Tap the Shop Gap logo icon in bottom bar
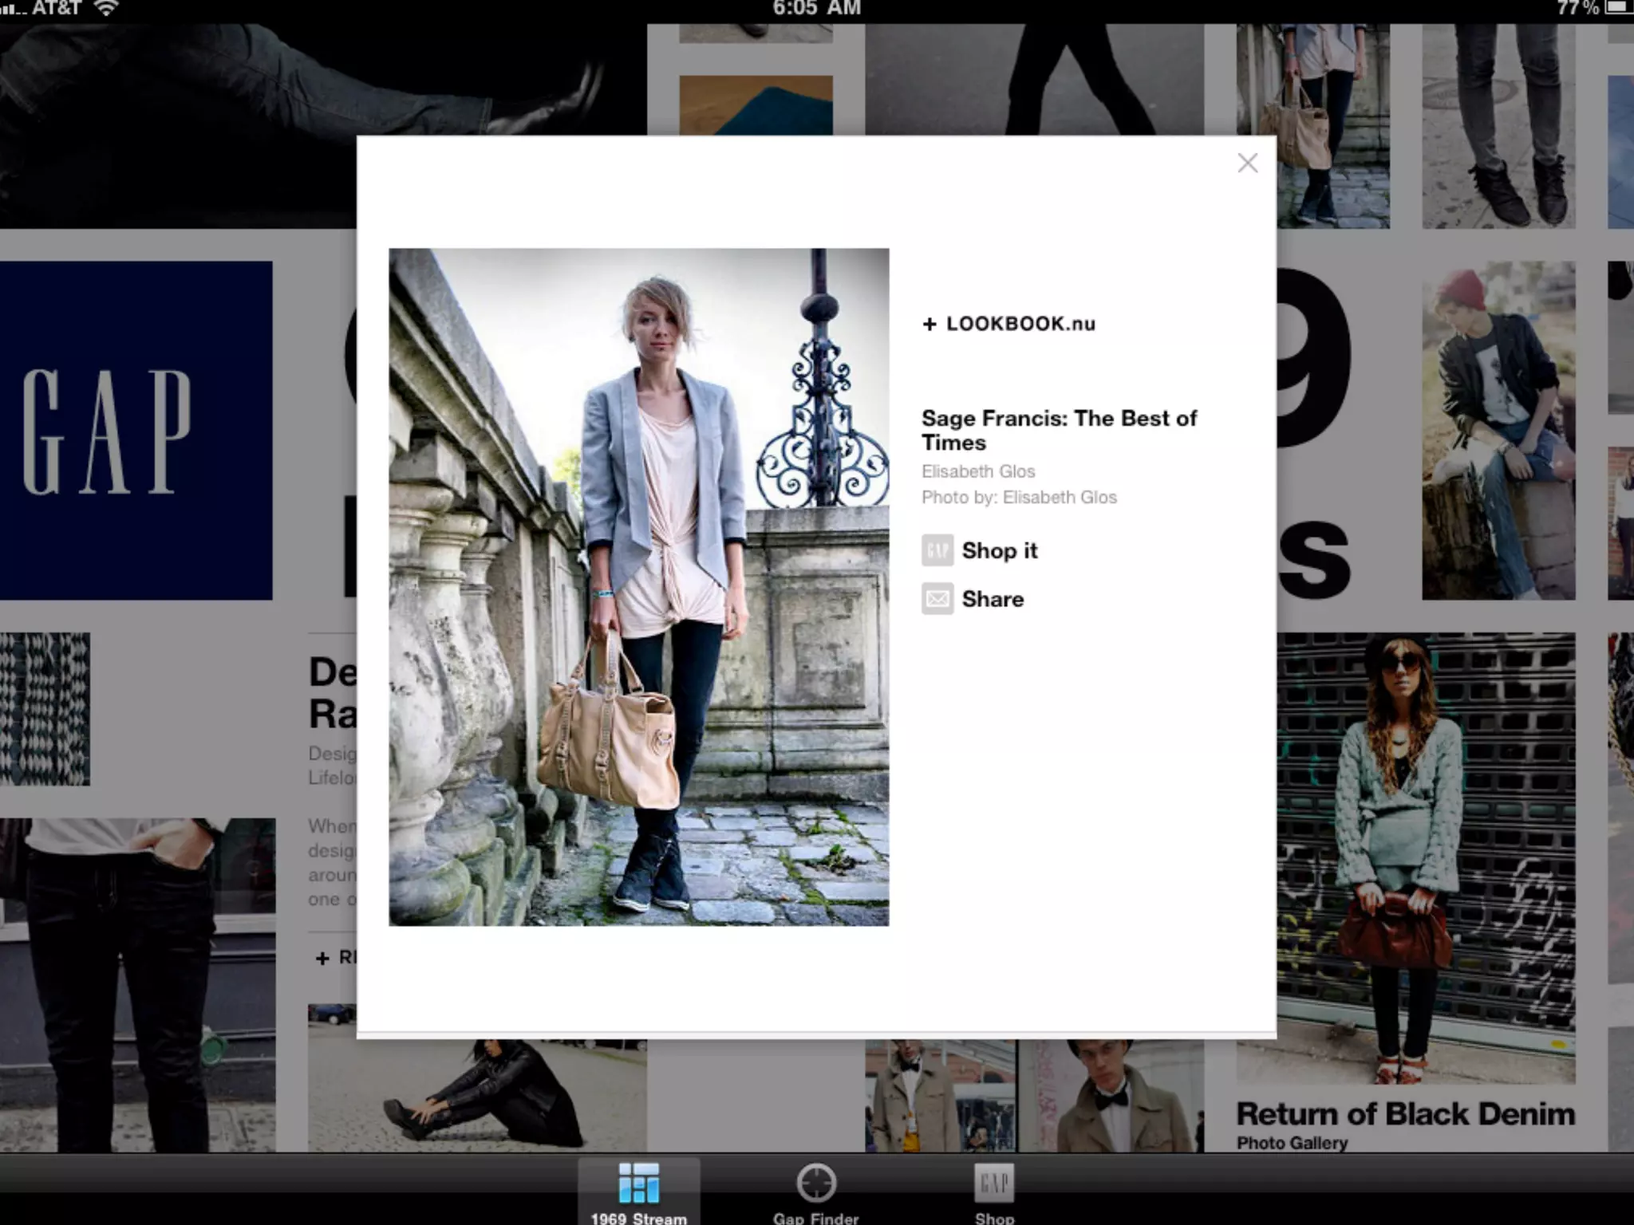 click(x=994, y=1183)
